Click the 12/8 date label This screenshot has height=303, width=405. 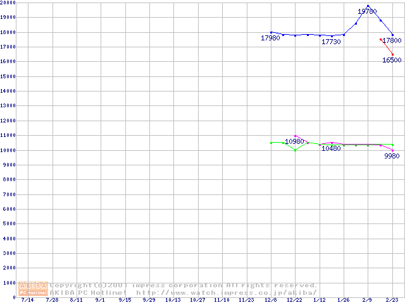coord(271,300)
